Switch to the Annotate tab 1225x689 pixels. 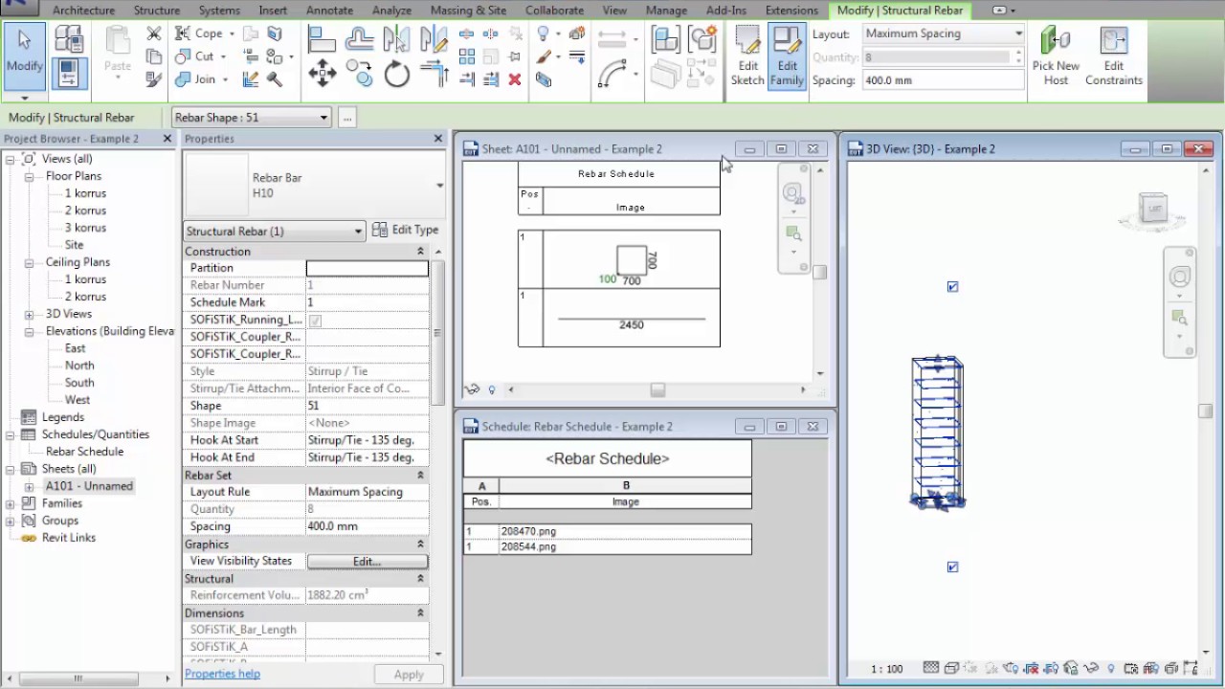[329, 11]
